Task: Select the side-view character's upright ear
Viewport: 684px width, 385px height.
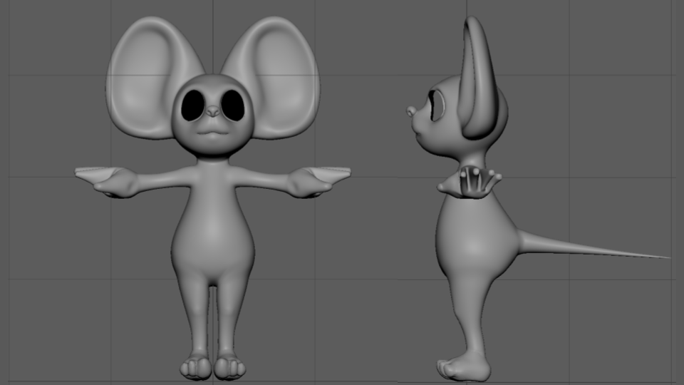Action: (479, 78)
